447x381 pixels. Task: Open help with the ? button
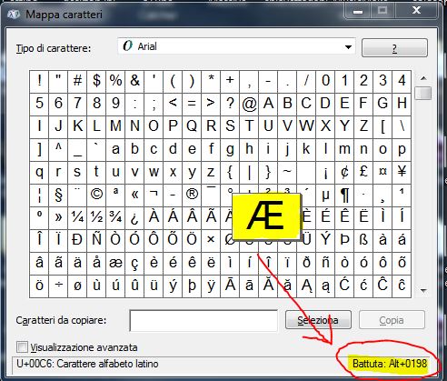click(394, 48)
